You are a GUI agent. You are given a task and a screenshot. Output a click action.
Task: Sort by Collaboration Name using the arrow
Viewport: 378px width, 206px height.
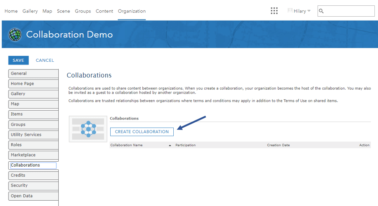(170, 145)
